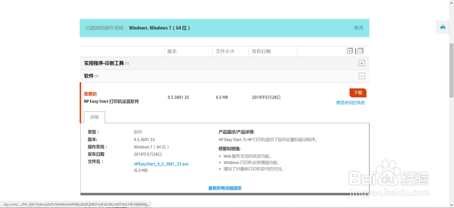Click version 9.5.3891.33 in software row

[x=178, y=98]
